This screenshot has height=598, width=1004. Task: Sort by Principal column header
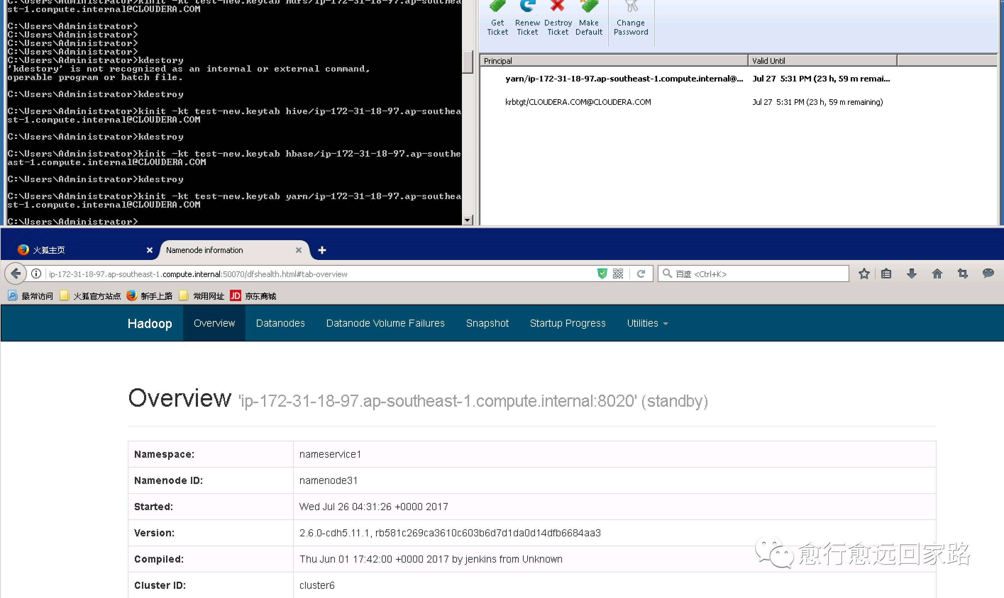coord(614,61)
